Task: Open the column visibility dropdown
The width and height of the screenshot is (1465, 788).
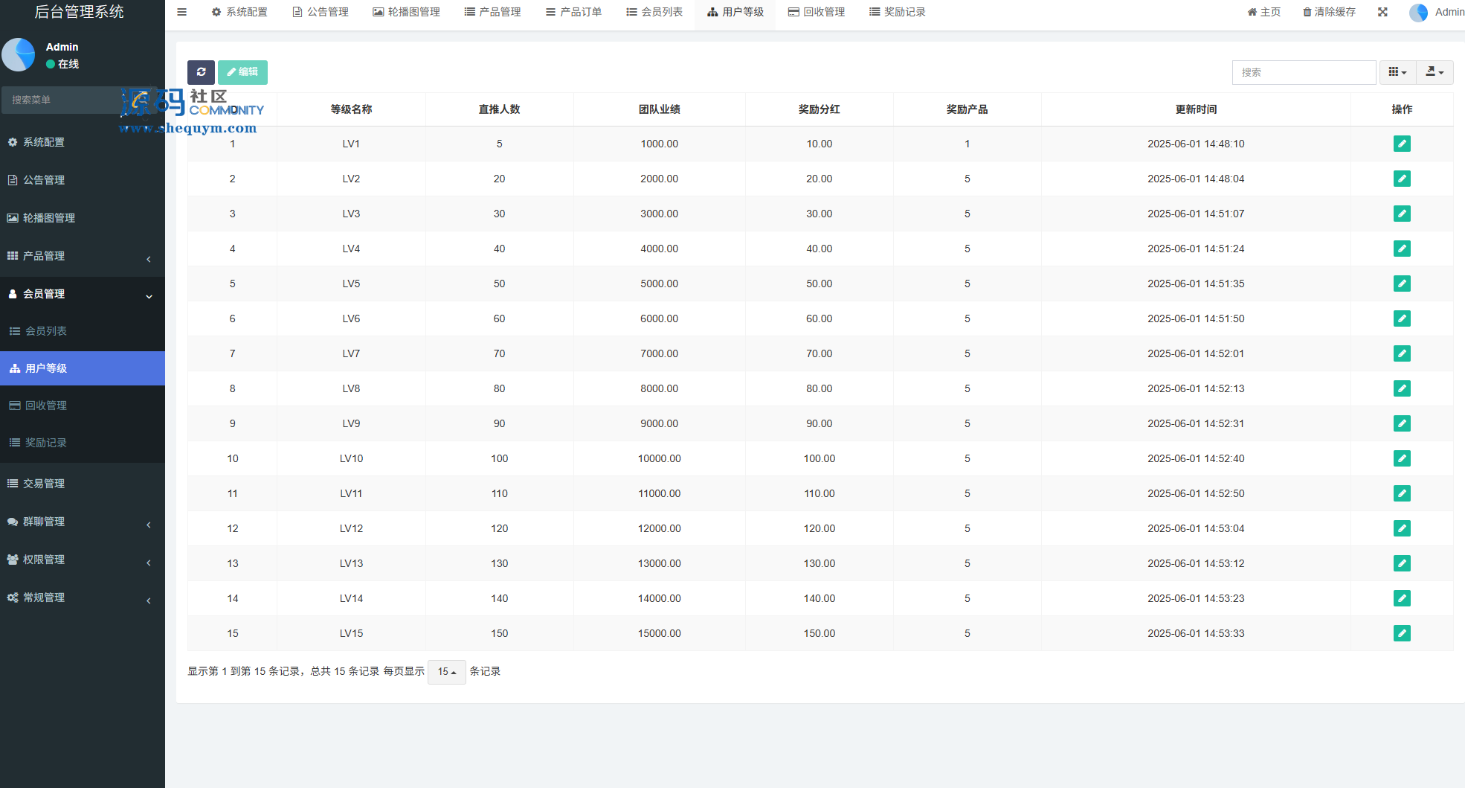Action: click(x=1397, y=72)
